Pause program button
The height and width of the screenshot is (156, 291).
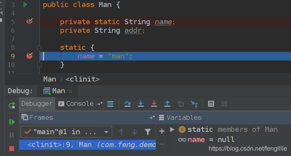click(x=12, y=135)
